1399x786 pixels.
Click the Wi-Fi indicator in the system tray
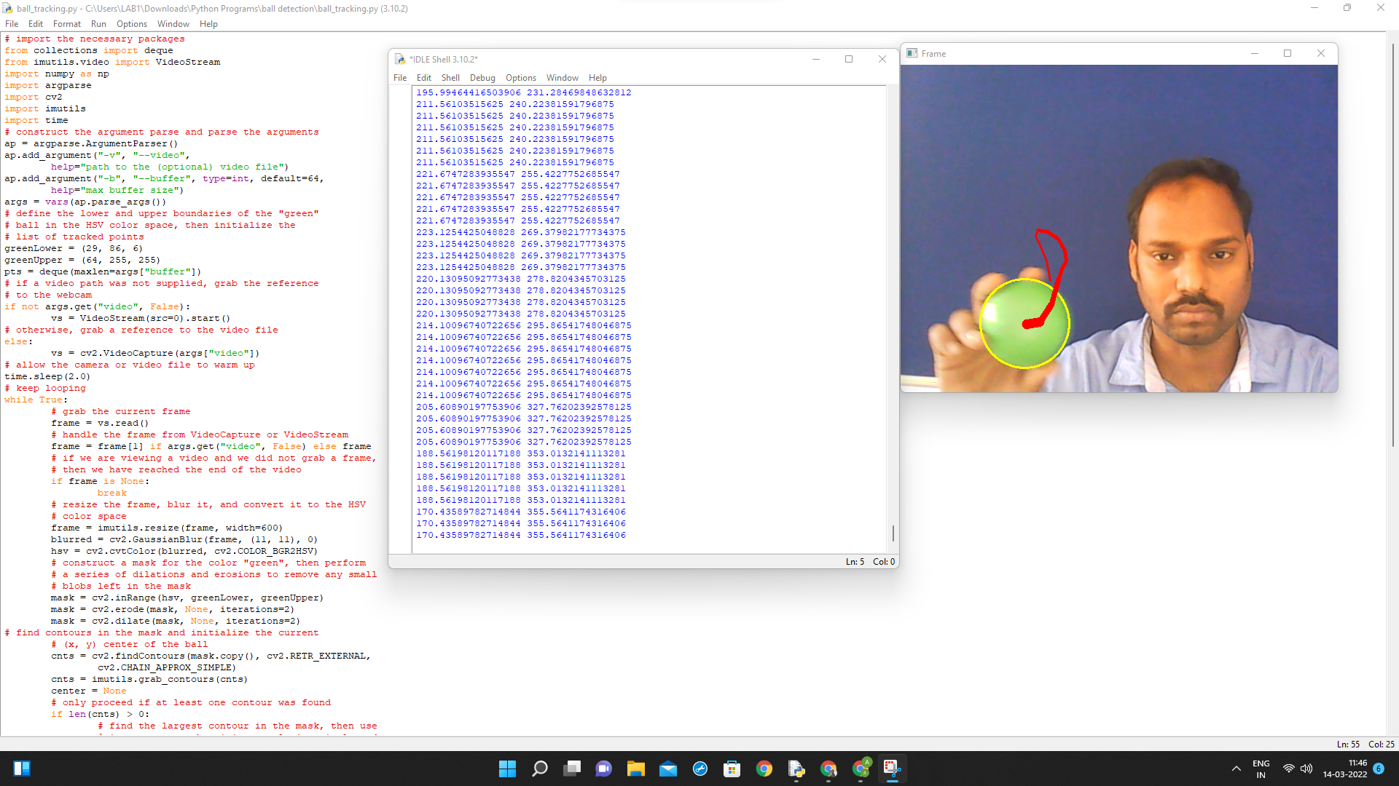point(1289,768)
